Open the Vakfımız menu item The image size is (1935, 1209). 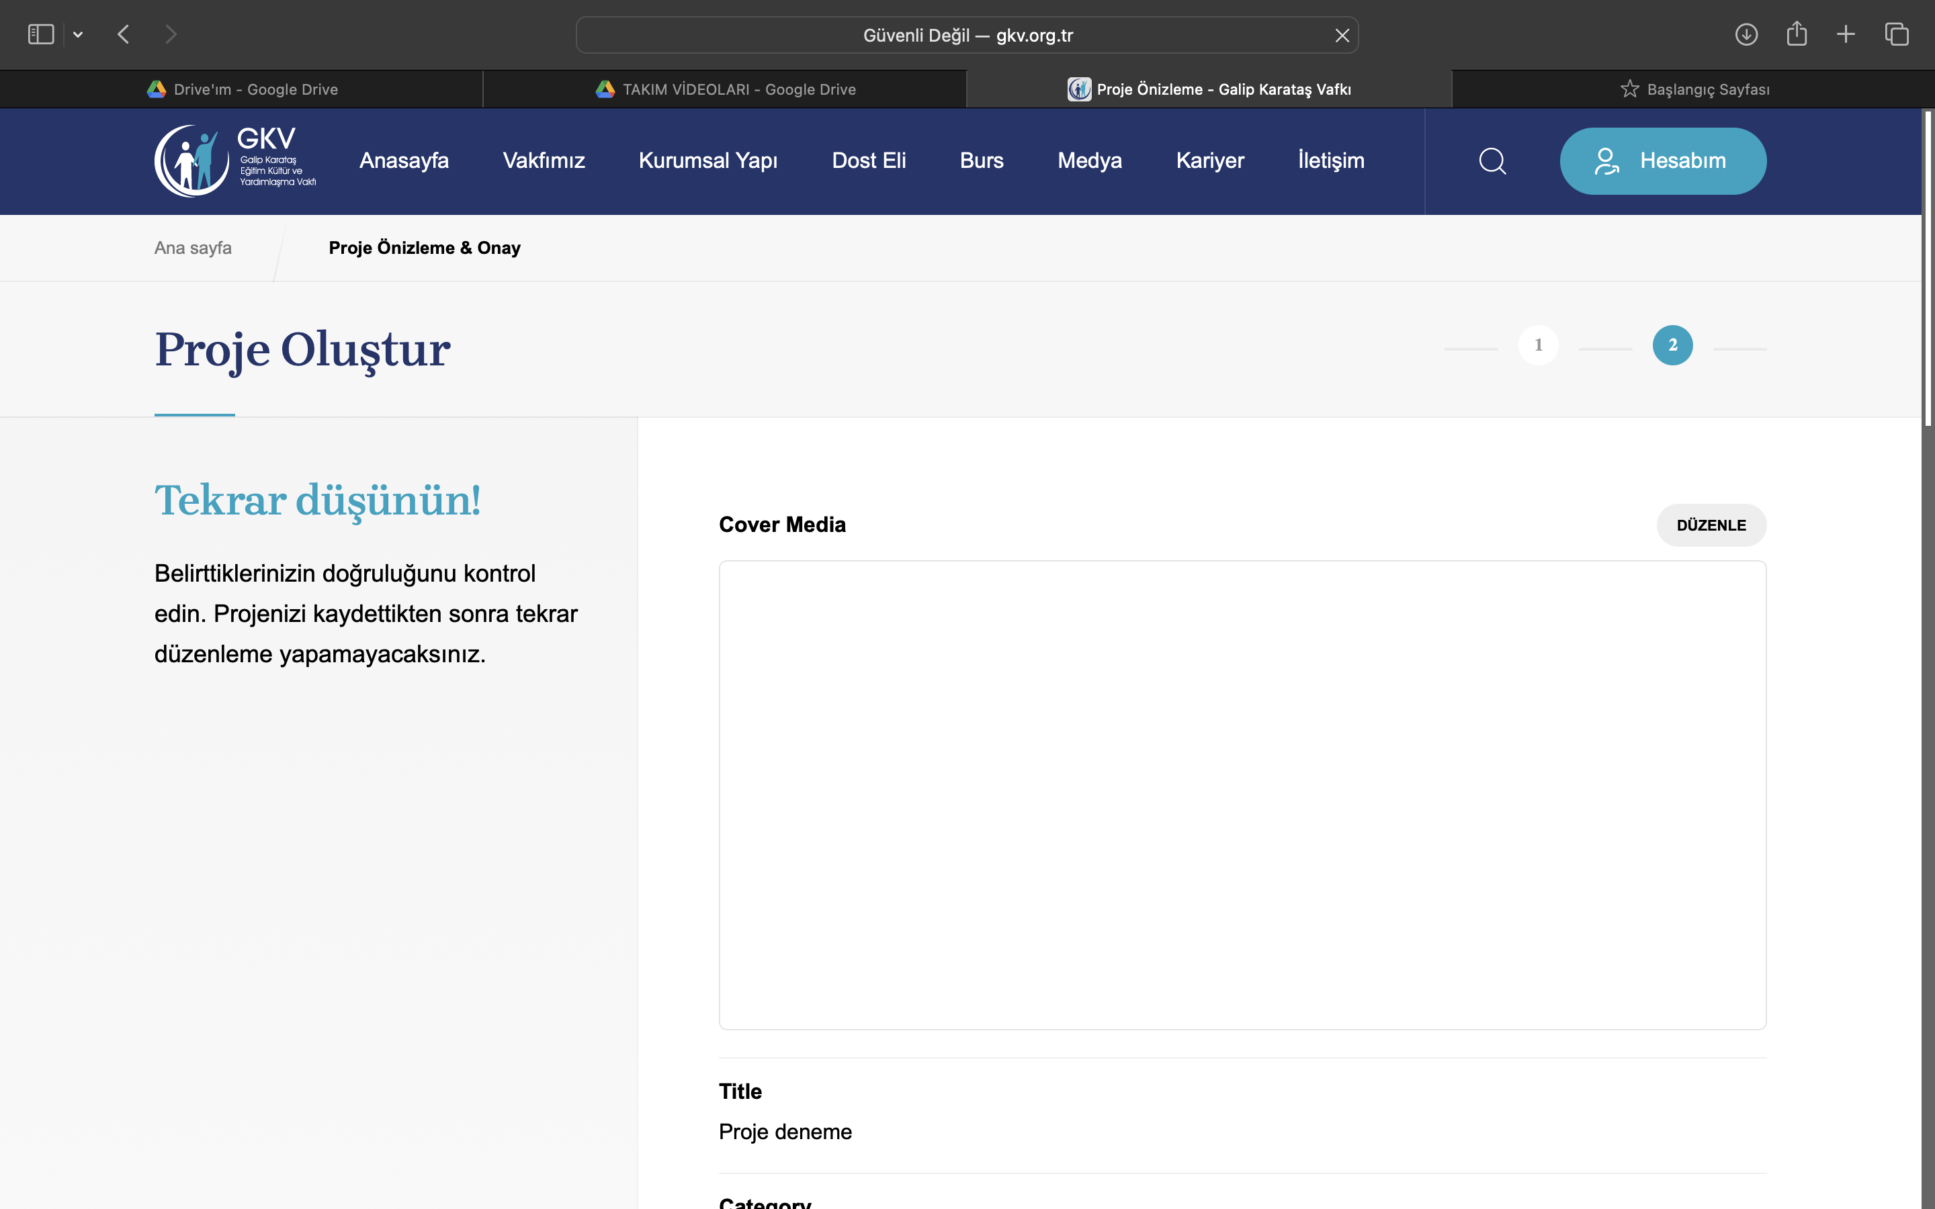[x=544, y=161]
